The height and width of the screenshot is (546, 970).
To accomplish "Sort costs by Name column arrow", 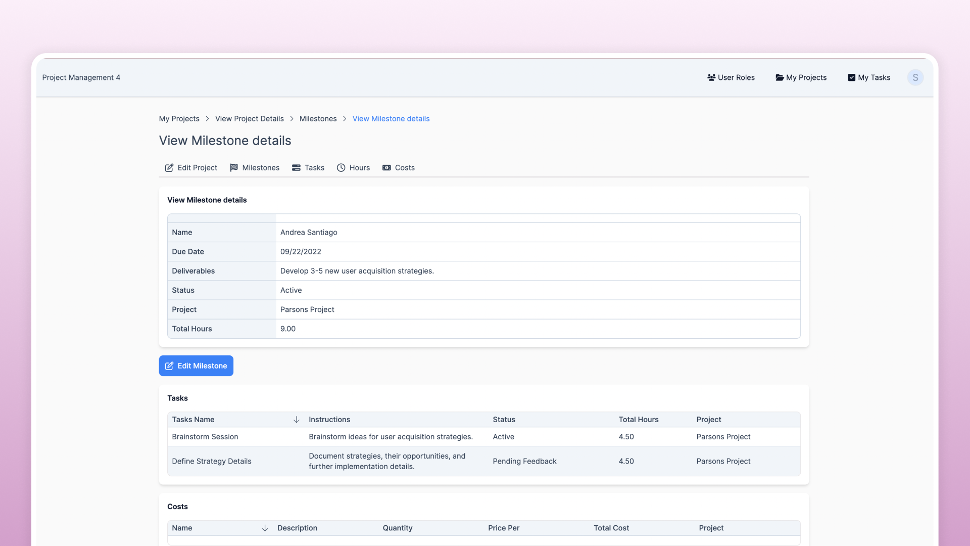I will 265,528.
